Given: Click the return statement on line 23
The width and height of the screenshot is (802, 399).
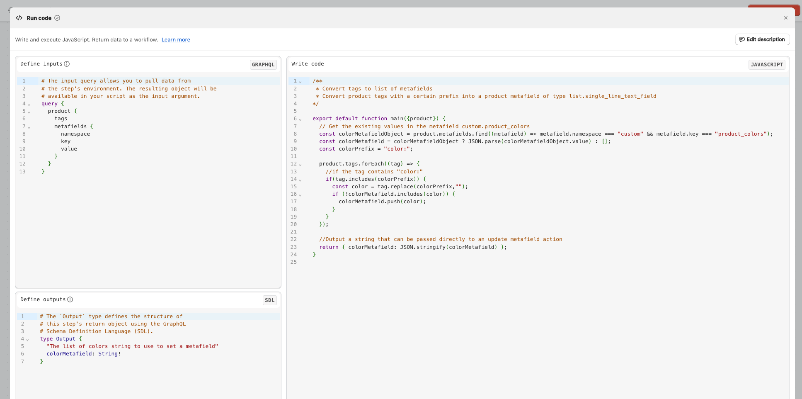Looking at the screenshot, I should [413, 247].
